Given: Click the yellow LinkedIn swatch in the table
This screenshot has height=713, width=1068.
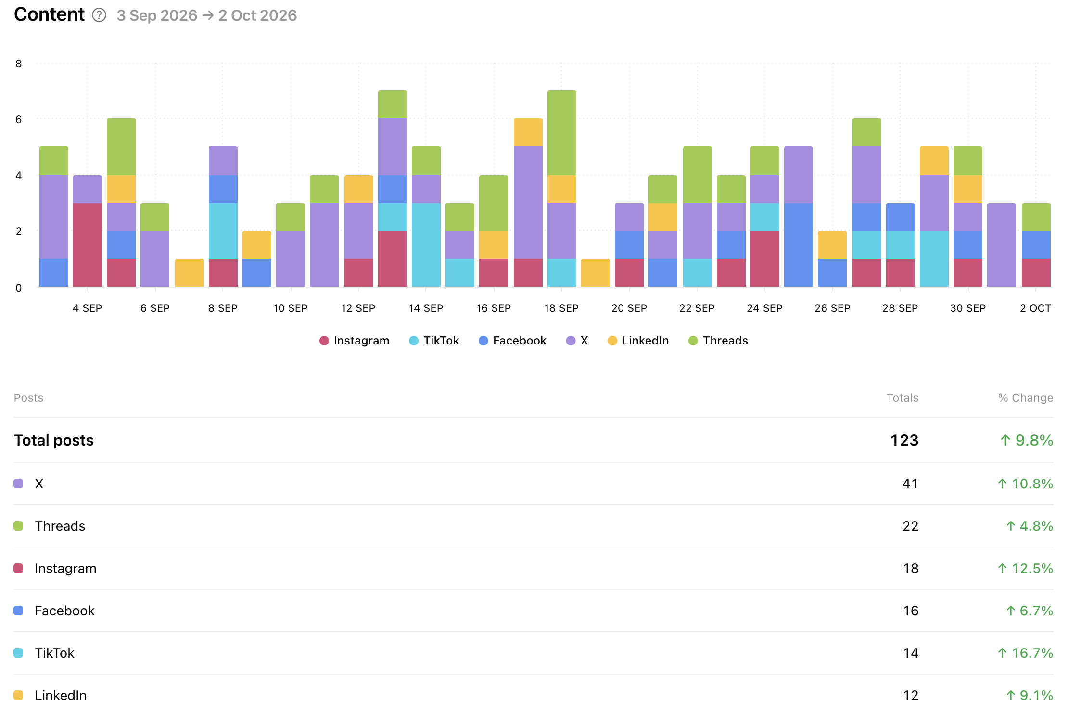Looking at the screenshot, I should click(x=18, y=695).
